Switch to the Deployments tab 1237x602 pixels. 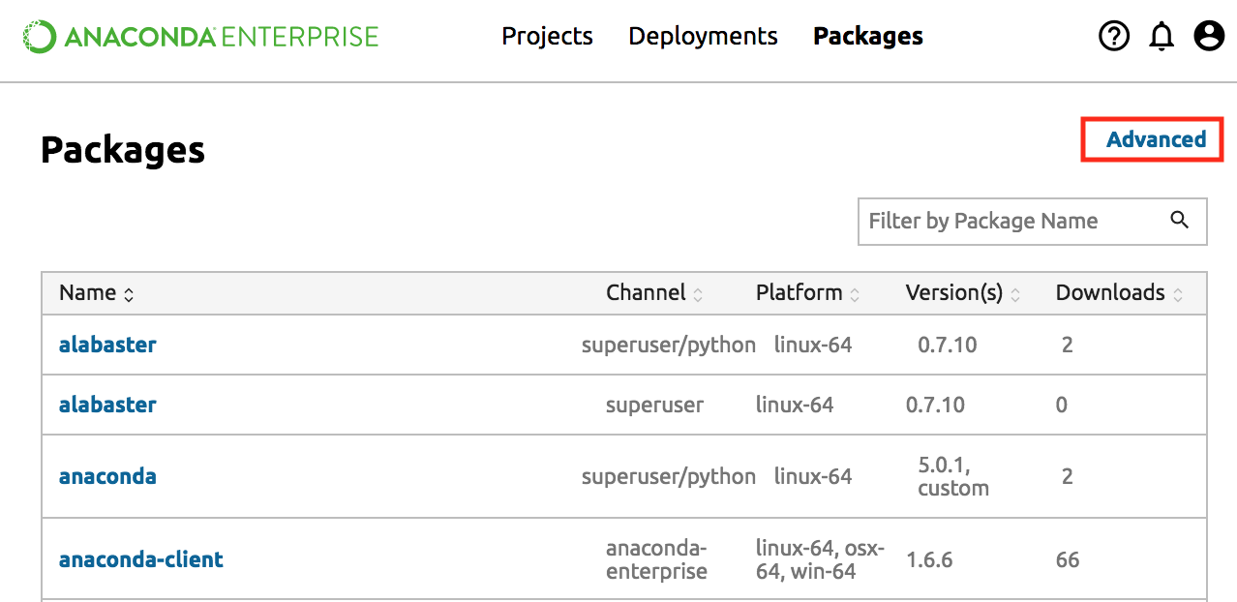point(703,37)
